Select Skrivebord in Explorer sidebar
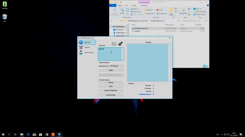 click(118, 30)
